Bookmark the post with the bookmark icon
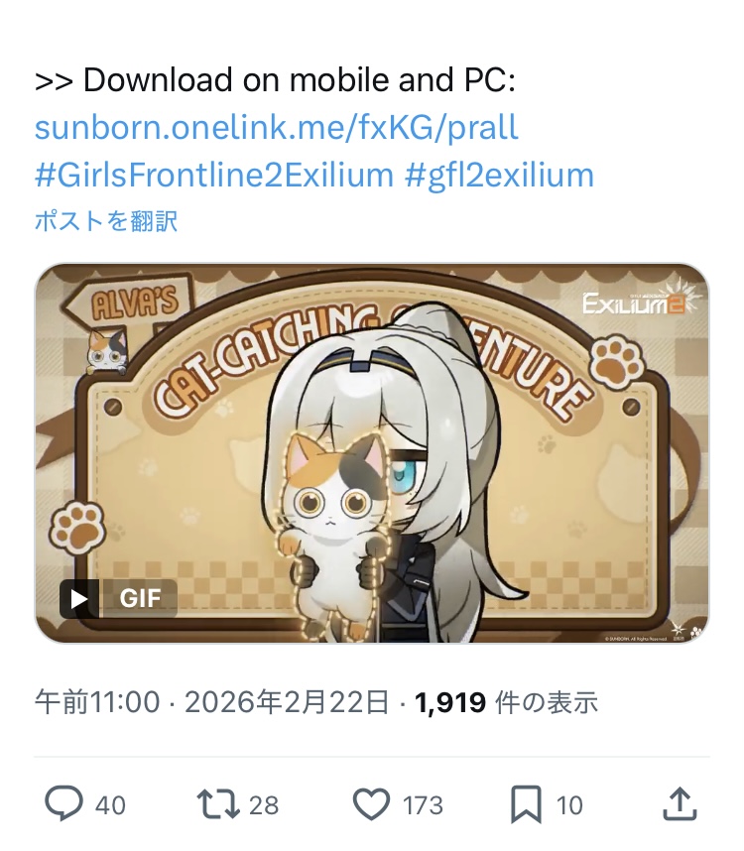 point(526,804)
